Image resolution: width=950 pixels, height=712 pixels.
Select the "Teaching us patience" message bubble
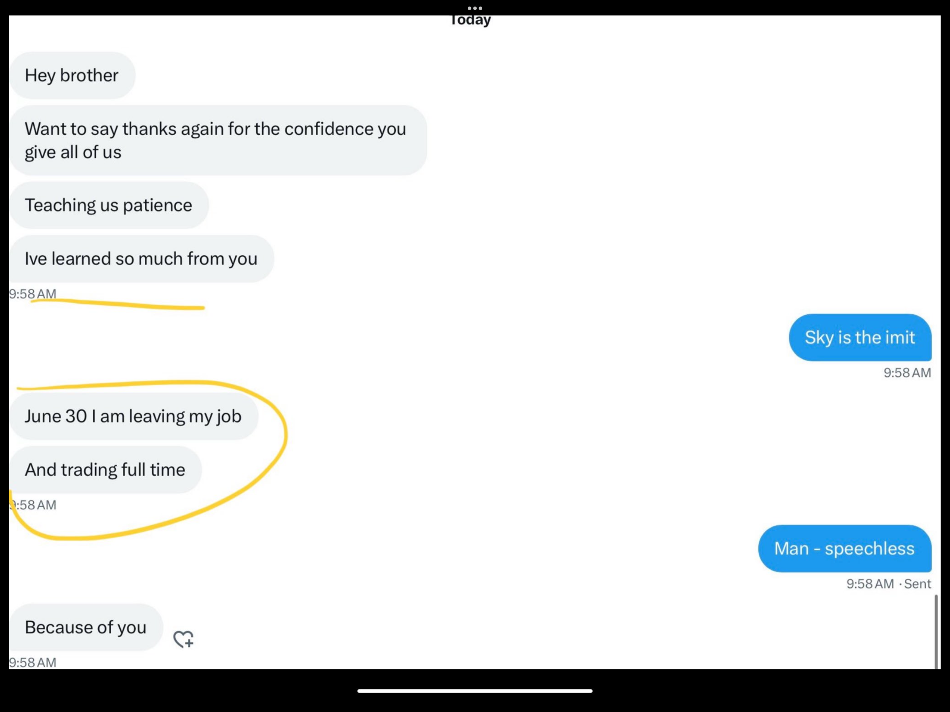108,205
